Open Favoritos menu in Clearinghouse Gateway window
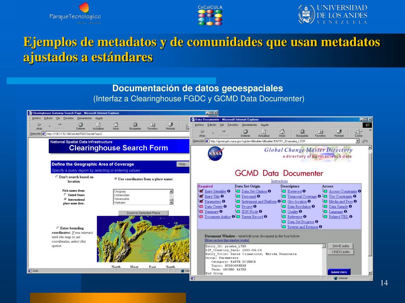This screenshot has height=303, width=405. [69, 118]
